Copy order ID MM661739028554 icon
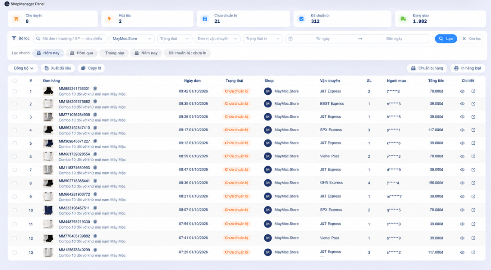Screen dimensions: 491x270 click(95, 154)
